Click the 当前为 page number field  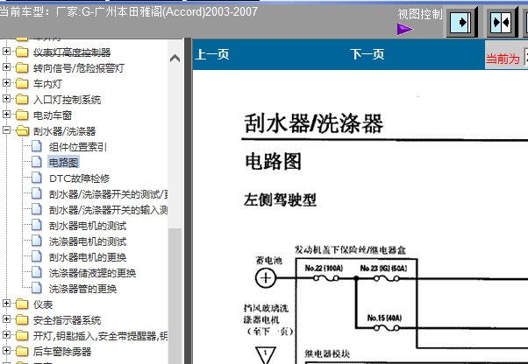coord(525,57)
